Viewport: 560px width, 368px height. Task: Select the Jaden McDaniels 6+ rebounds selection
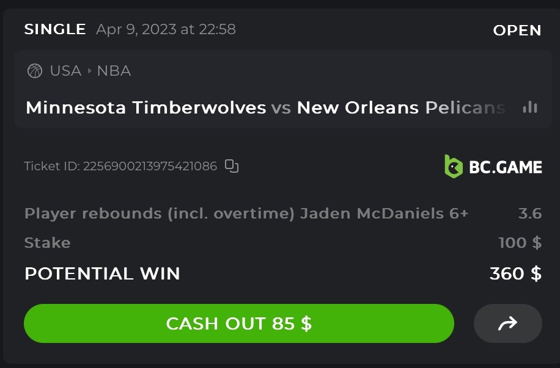(x=246, y=214)
